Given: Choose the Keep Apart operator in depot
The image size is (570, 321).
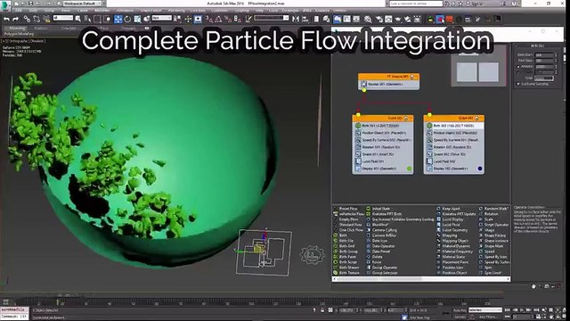Looking at the screenshot, I should point(448,209).
